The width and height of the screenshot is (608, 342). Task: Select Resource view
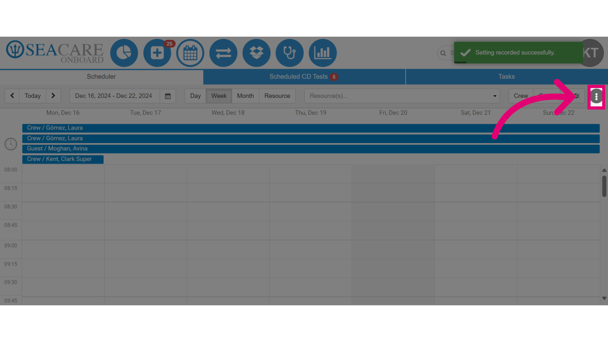click(277, 96)
